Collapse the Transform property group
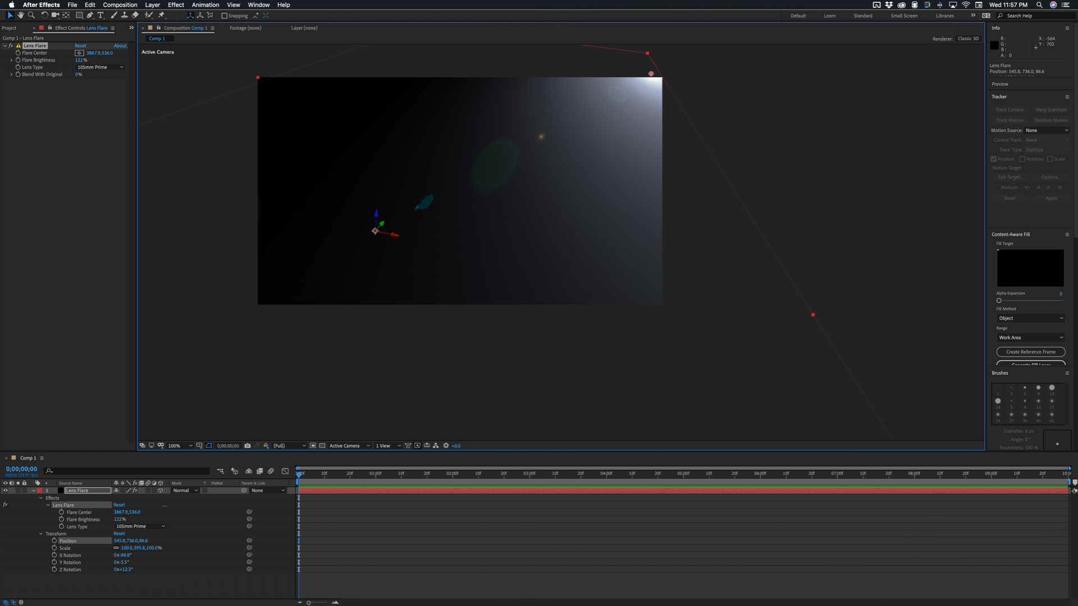Viewport: 1078px width, 606px height. coord(41,534)
